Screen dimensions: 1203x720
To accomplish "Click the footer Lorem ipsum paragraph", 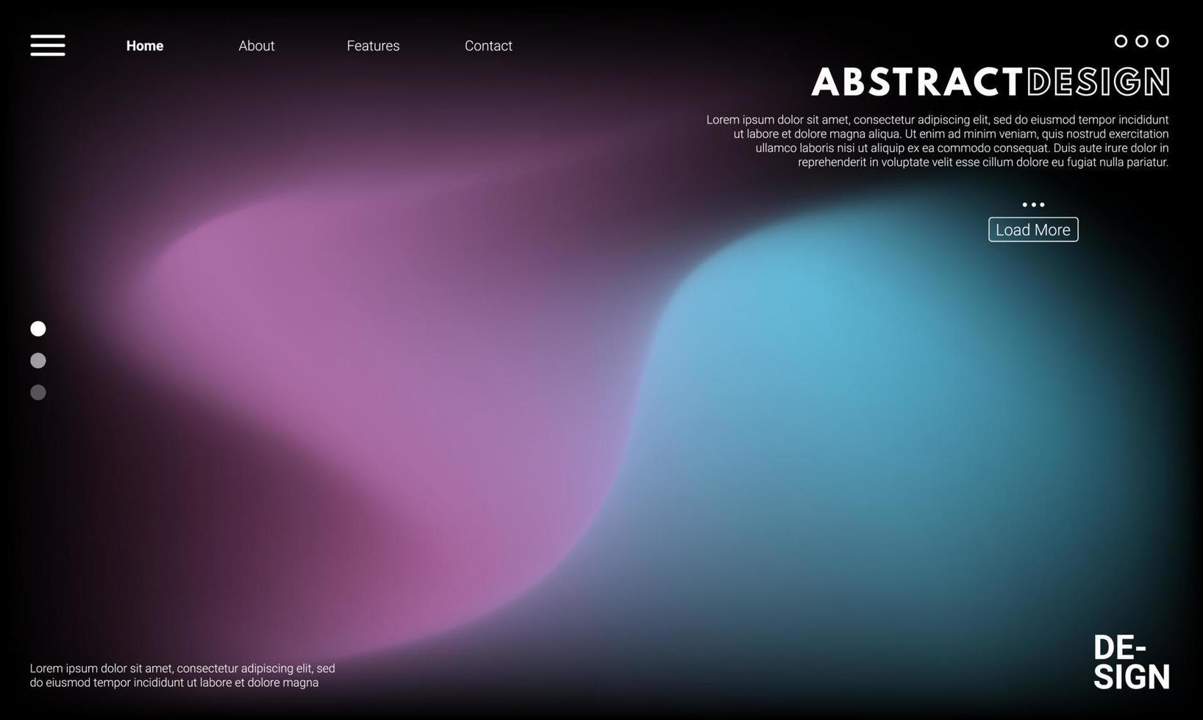I will 182,675.
